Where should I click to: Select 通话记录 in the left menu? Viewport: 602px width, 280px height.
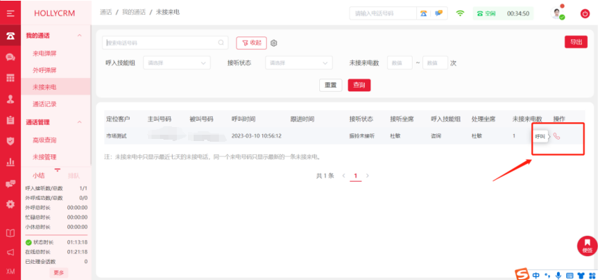click(x=44, y=104)
